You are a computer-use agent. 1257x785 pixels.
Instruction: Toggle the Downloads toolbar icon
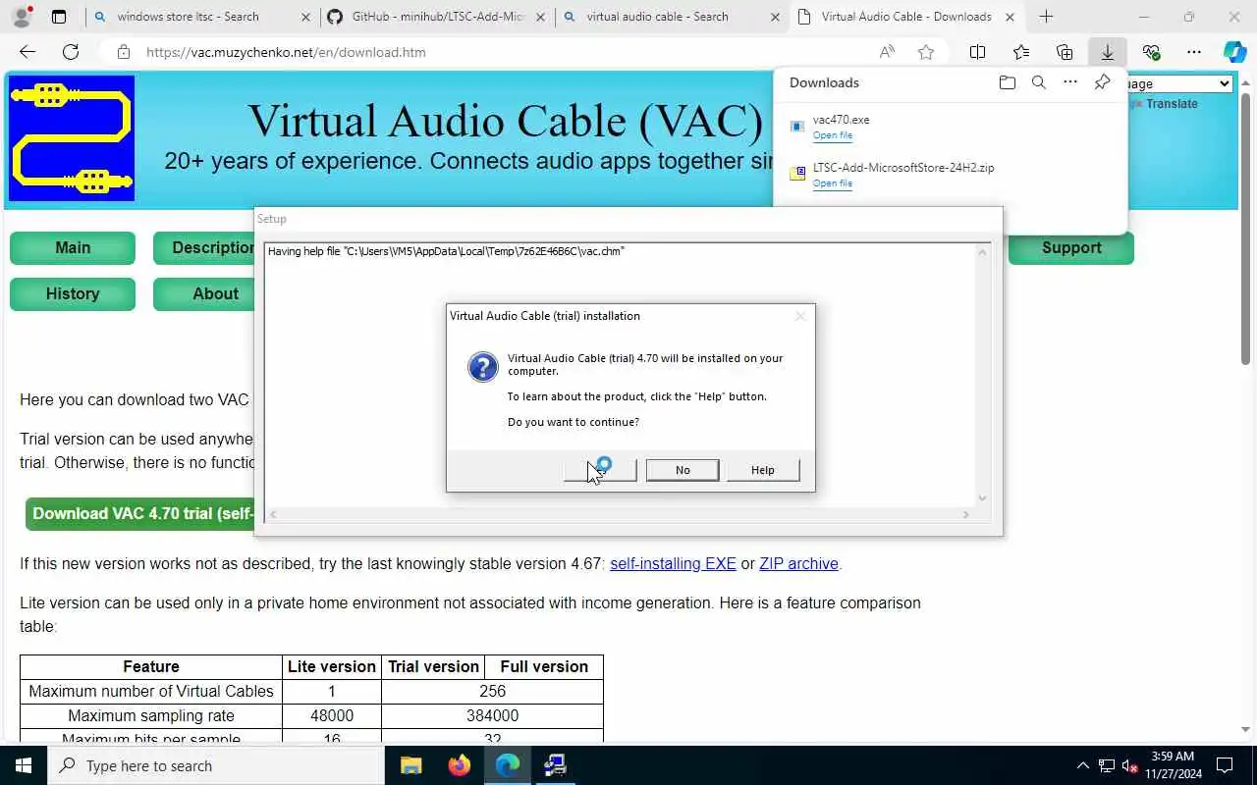point(1107,52)
